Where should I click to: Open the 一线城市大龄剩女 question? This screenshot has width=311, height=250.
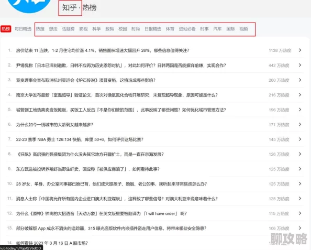click(x=54, y=125)
